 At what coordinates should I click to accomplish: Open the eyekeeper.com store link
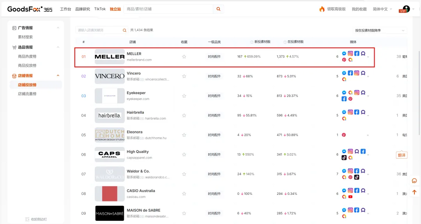pos(138,99)
